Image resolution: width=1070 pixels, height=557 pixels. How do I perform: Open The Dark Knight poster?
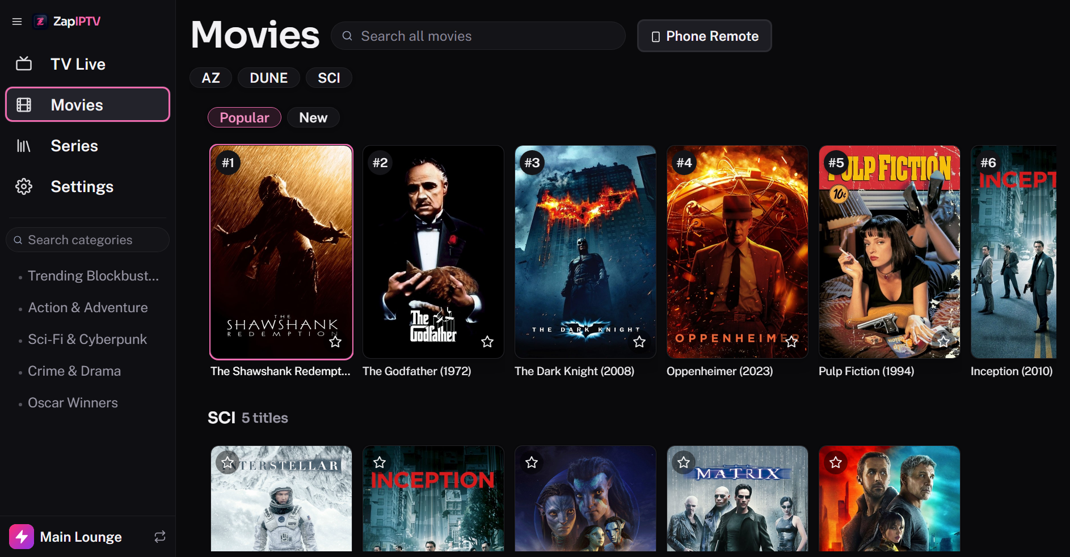pos(585,252)
